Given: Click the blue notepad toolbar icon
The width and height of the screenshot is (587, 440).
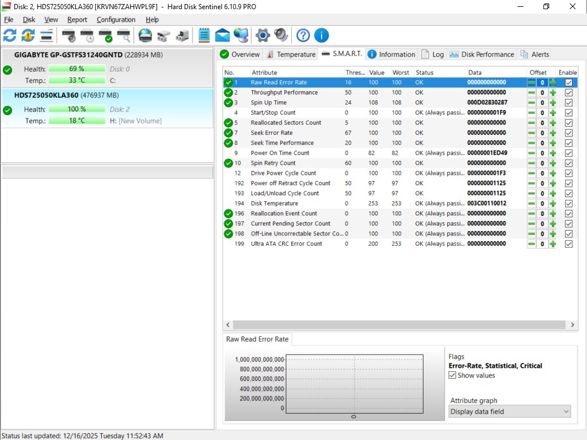Looking at the screenshot, I should point(204,36).
